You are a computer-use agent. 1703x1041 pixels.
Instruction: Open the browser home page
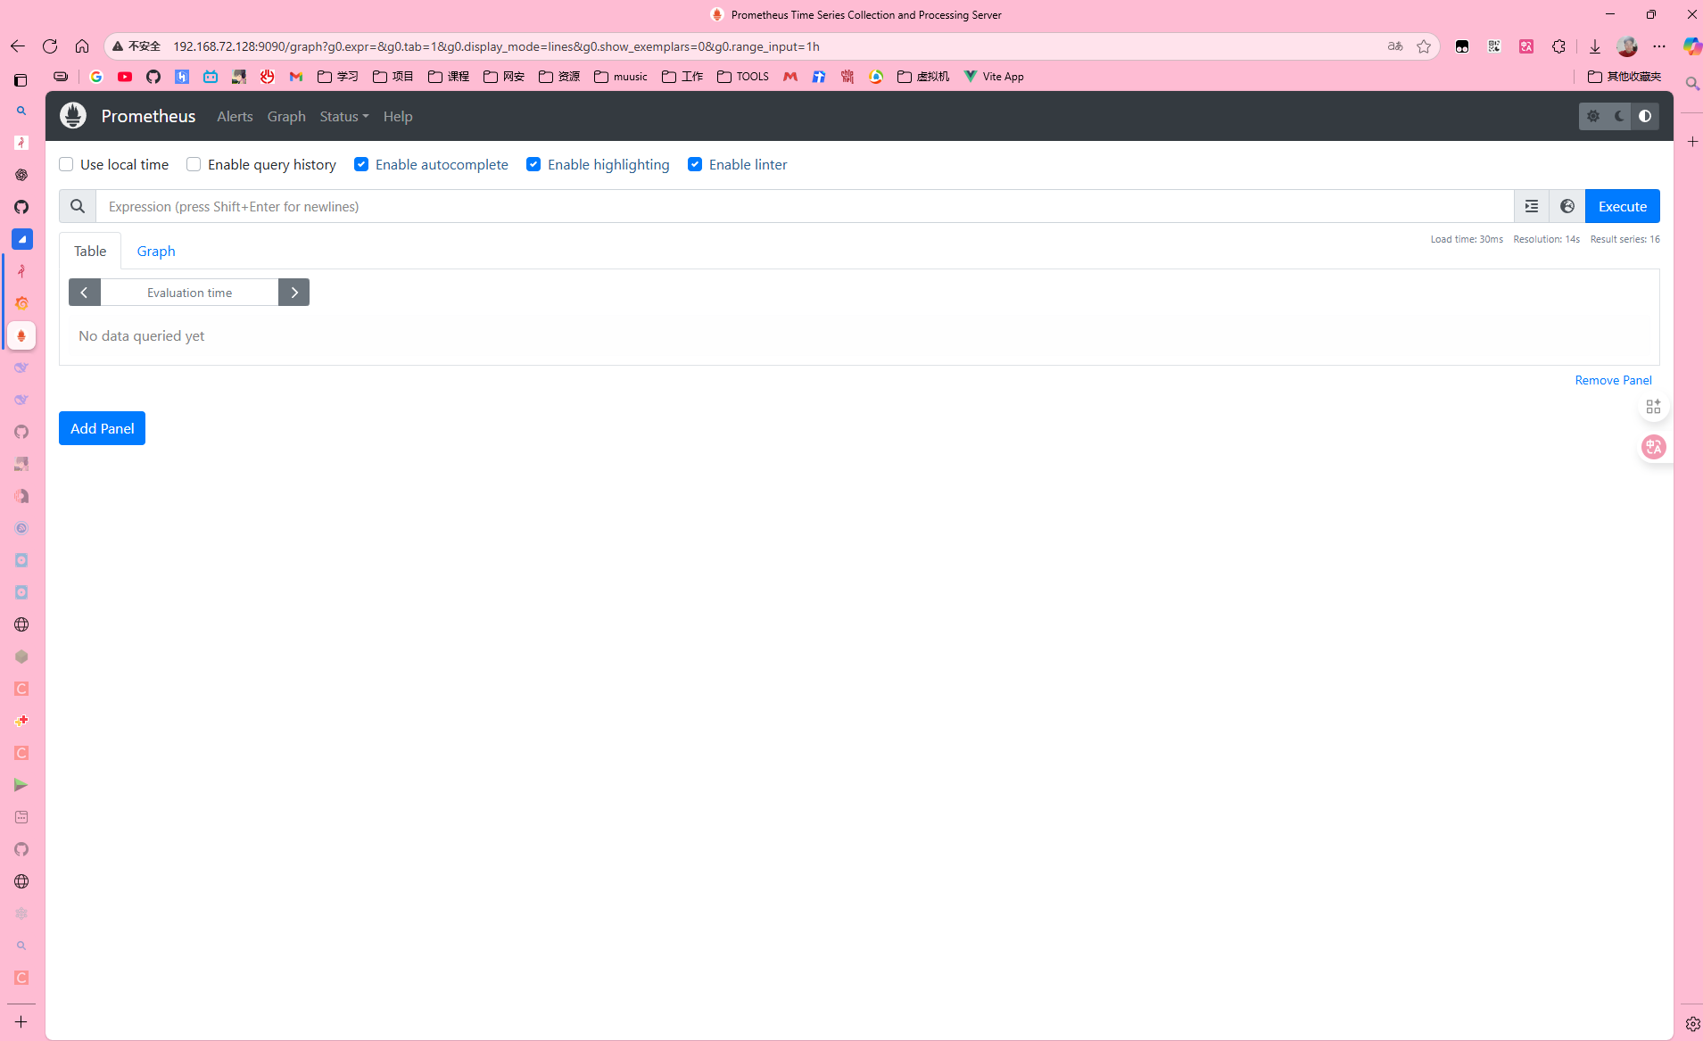(x=82, y=46)
